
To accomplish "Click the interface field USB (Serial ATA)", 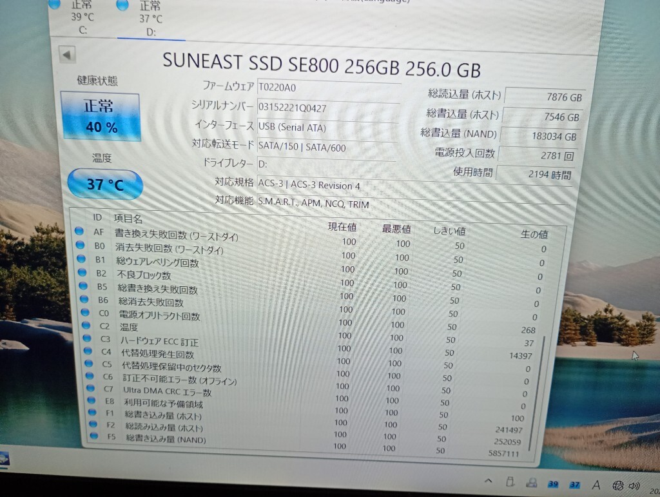I will click(x=327, y=128).
